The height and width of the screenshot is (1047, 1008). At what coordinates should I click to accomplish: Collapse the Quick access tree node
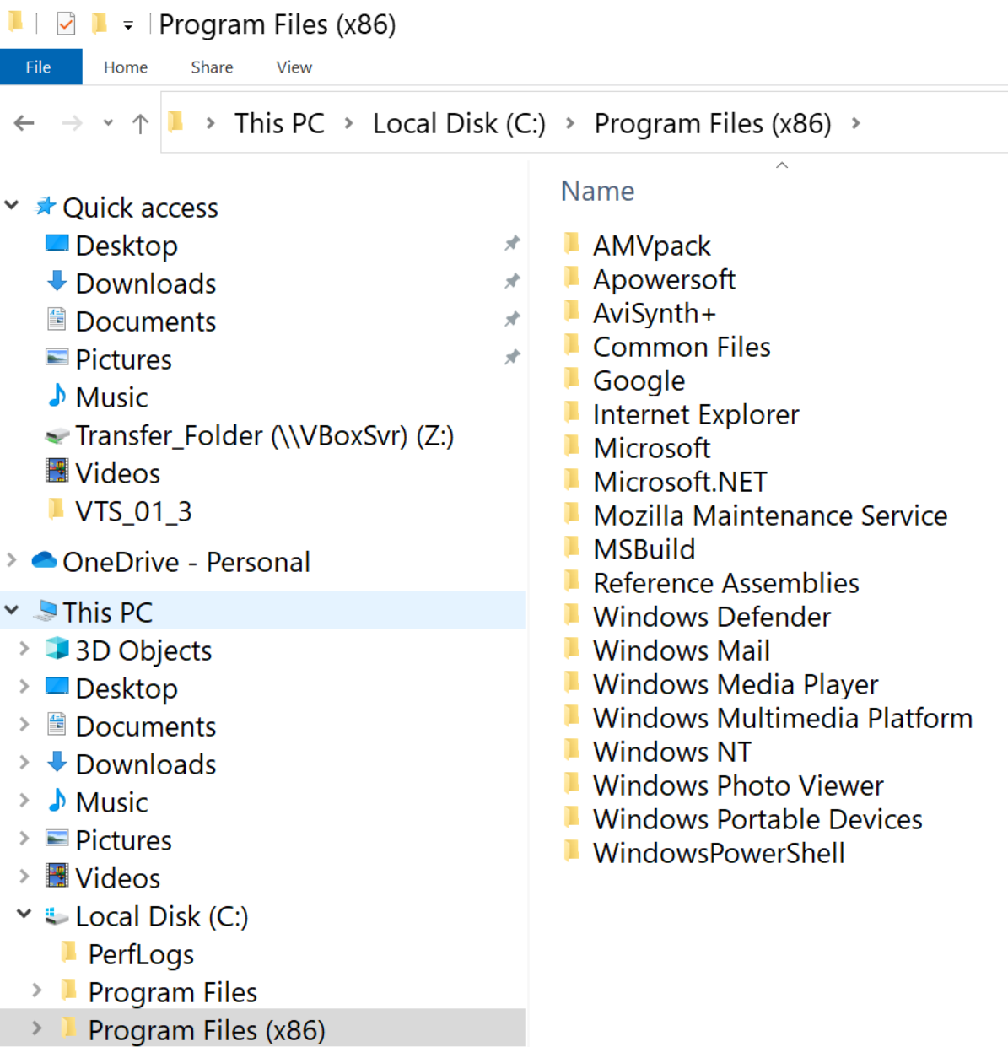coord(12,205)
